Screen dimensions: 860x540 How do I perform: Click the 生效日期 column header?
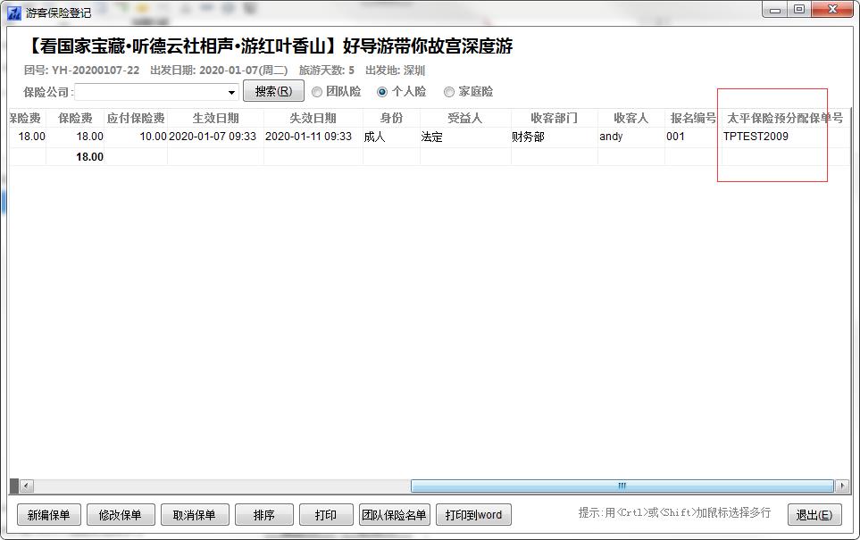[x=215, y=118]
